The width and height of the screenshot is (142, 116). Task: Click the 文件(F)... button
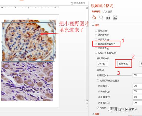click(102, 64)
